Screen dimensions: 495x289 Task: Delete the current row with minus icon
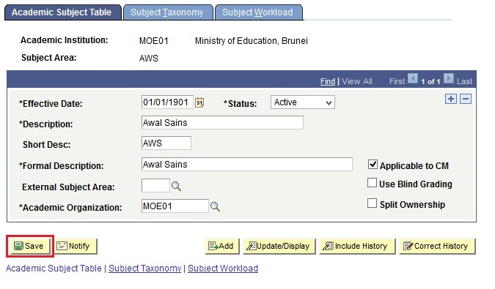point(466,99)
